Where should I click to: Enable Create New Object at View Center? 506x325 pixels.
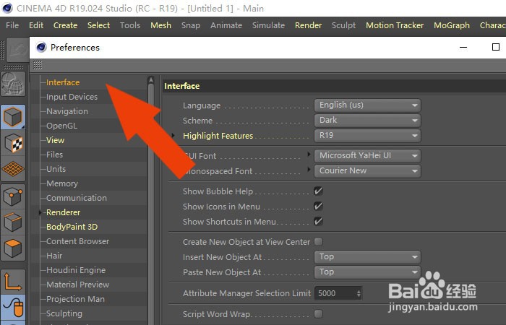tap(318, 242)
